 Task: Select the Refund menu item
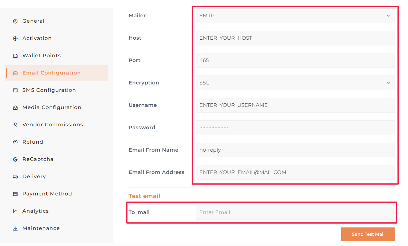coord(33,142)
